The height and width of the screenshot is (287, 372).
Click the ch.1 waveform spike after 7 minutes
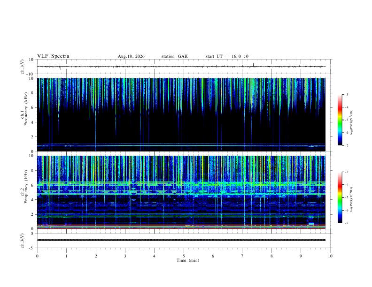[x=253, y=65]
